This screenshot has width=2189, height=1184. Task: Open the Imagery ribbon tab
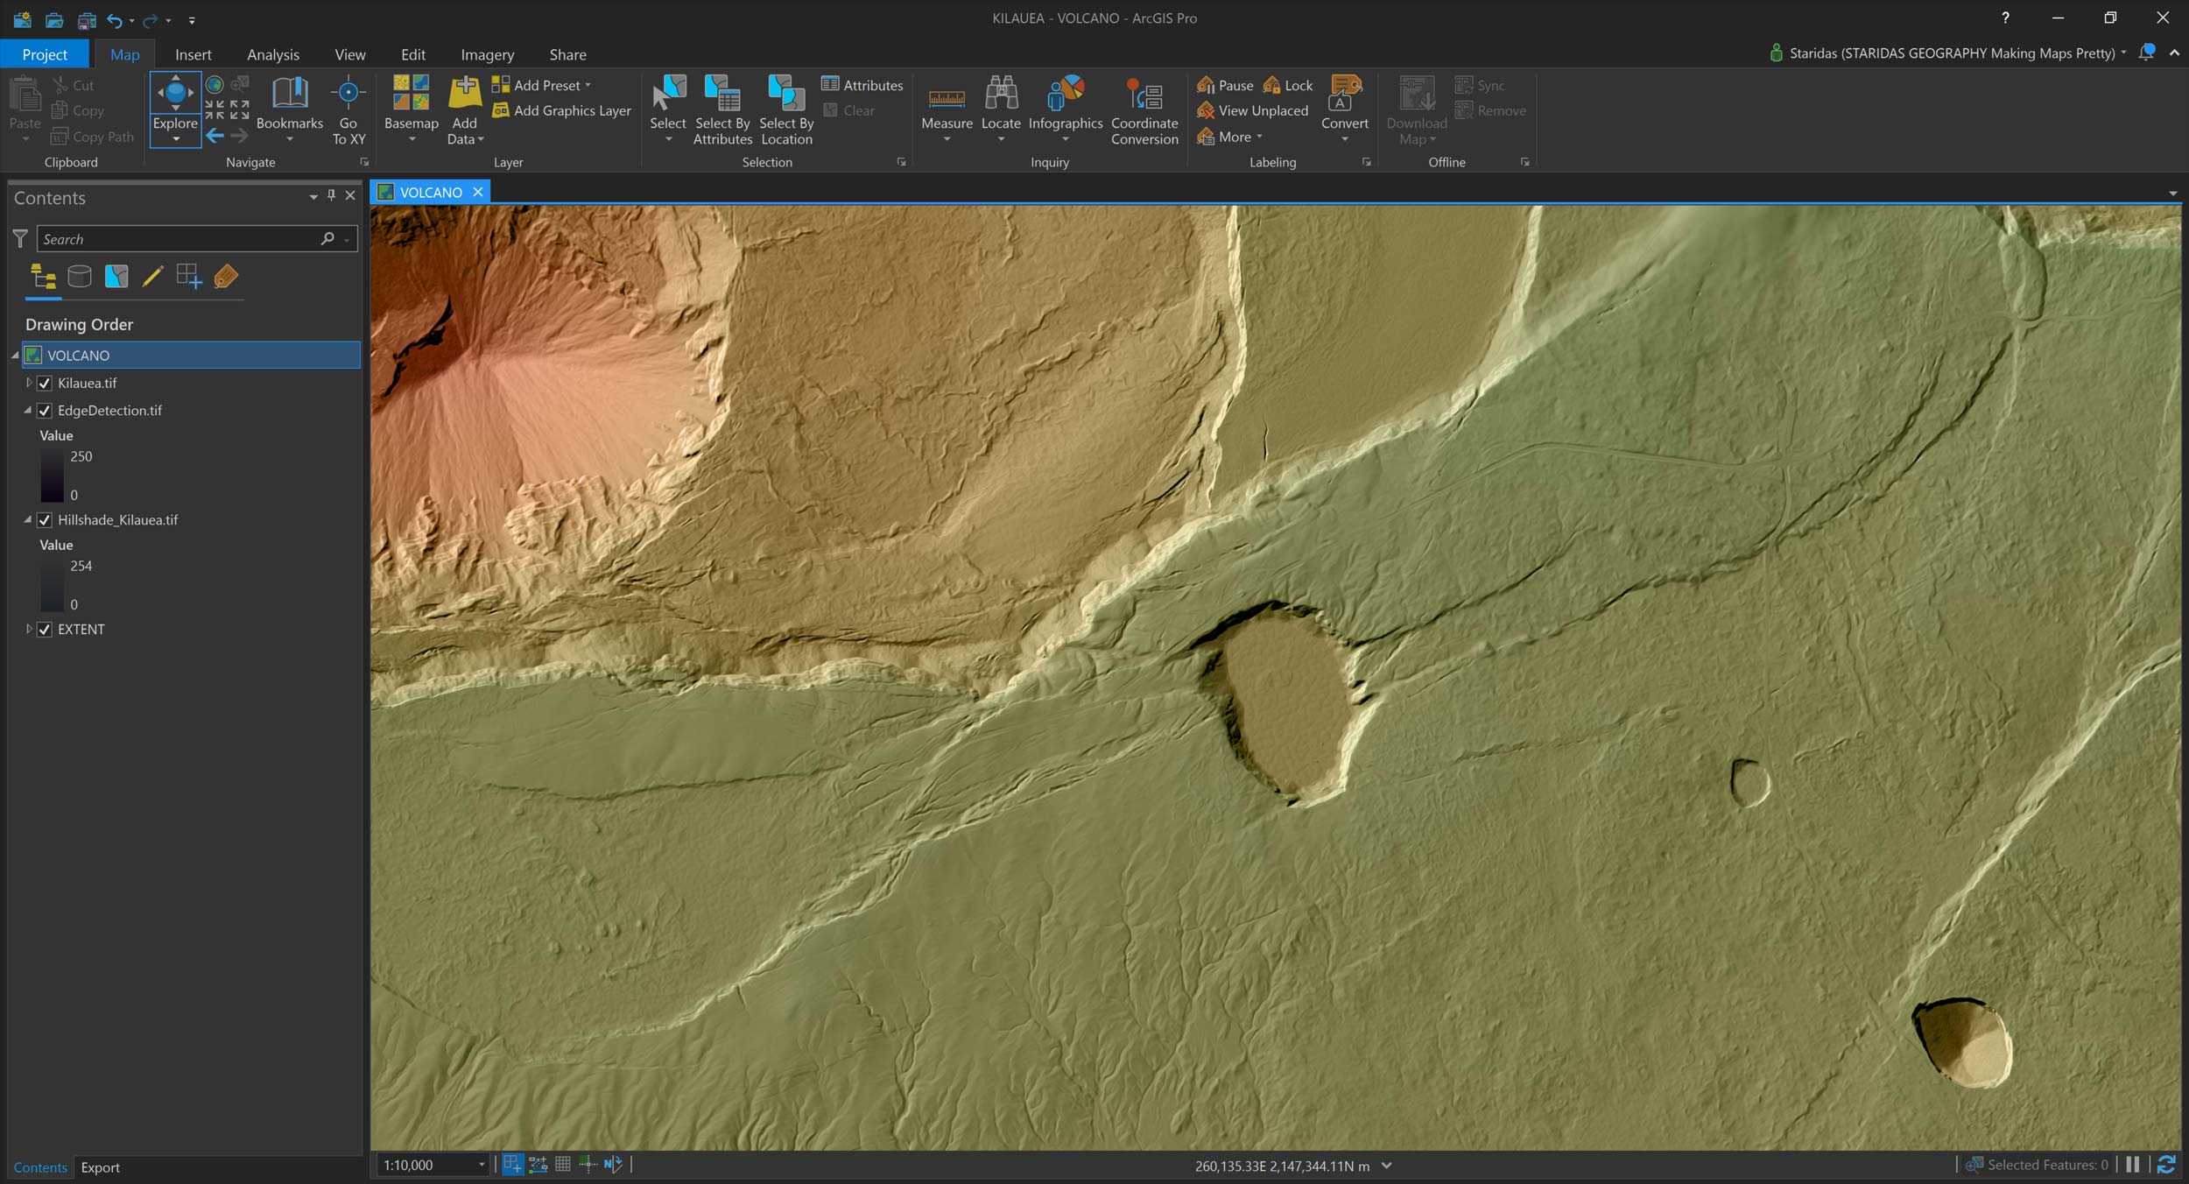(487, 54)
